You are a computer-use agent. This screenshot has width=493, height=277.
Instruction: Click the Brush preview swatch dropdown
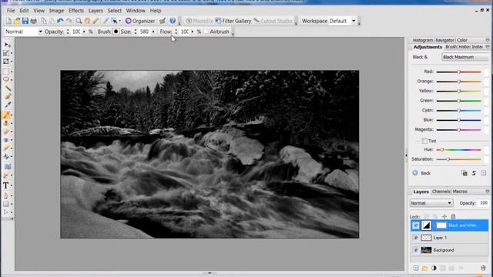pos(116,32)
